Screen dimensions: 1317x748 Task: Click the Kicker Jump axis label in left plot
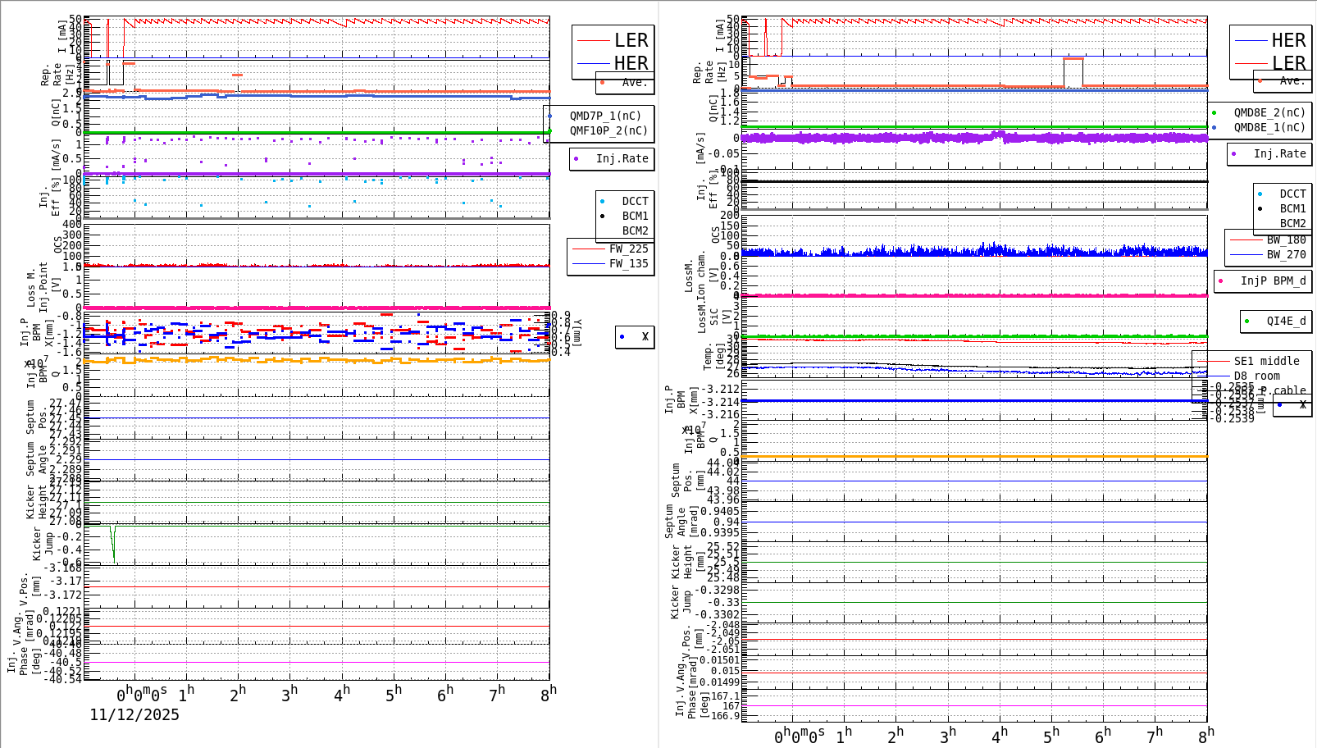(x=43, y=545)
